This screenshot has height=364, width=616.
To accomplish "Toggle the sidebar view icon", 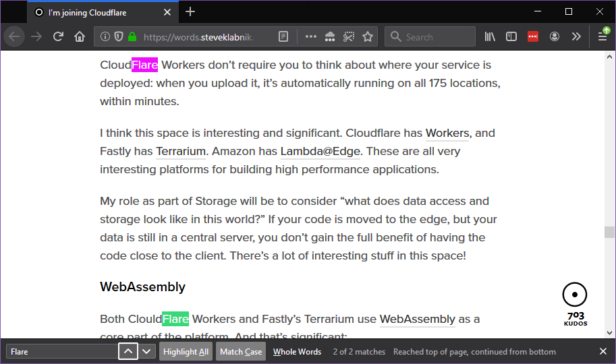I will coord(511,37).
